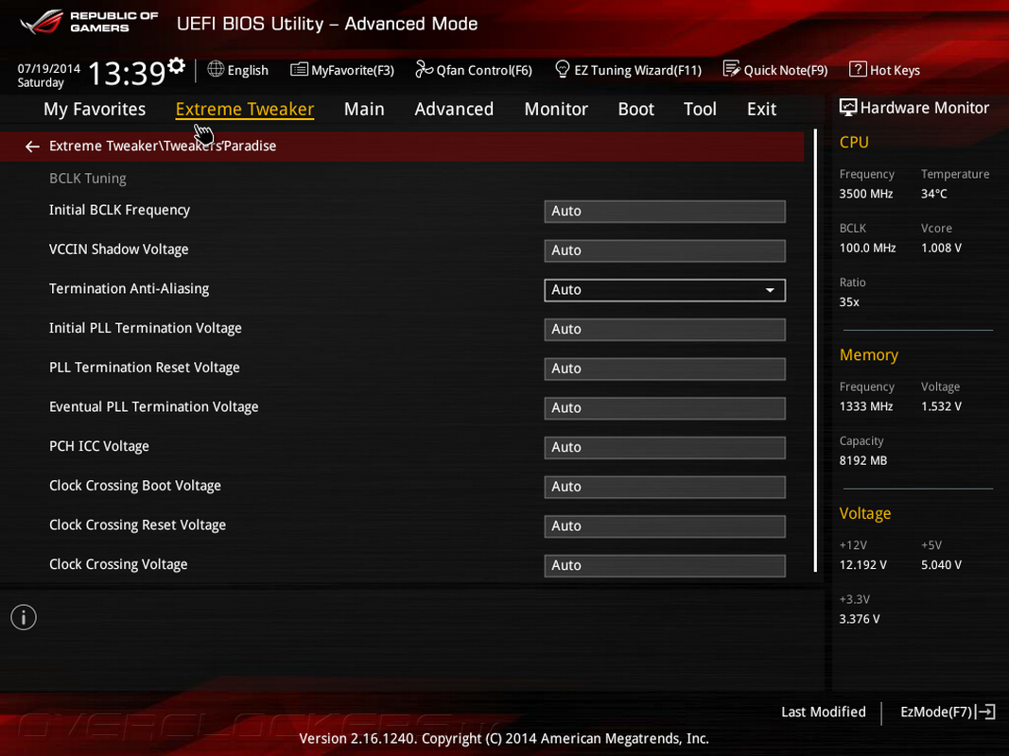This screenshot has width=1009, height=756.
Task: Select the Initial PLL Termination Voltage label
Action: (x=146, y=328)
